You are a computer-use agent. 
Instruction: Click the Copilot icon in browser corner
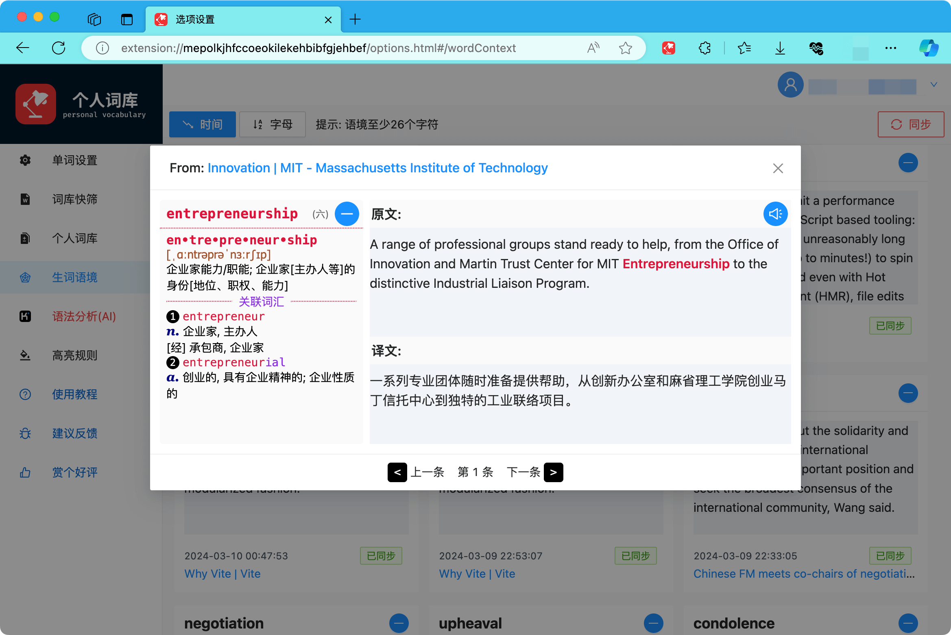(929, 48)
